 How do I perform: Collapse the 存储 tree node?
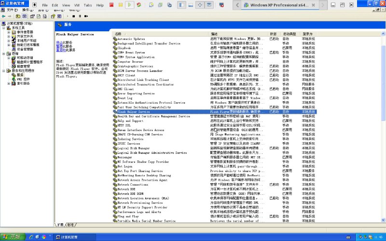pyautogui.click(x=4, y=54)
